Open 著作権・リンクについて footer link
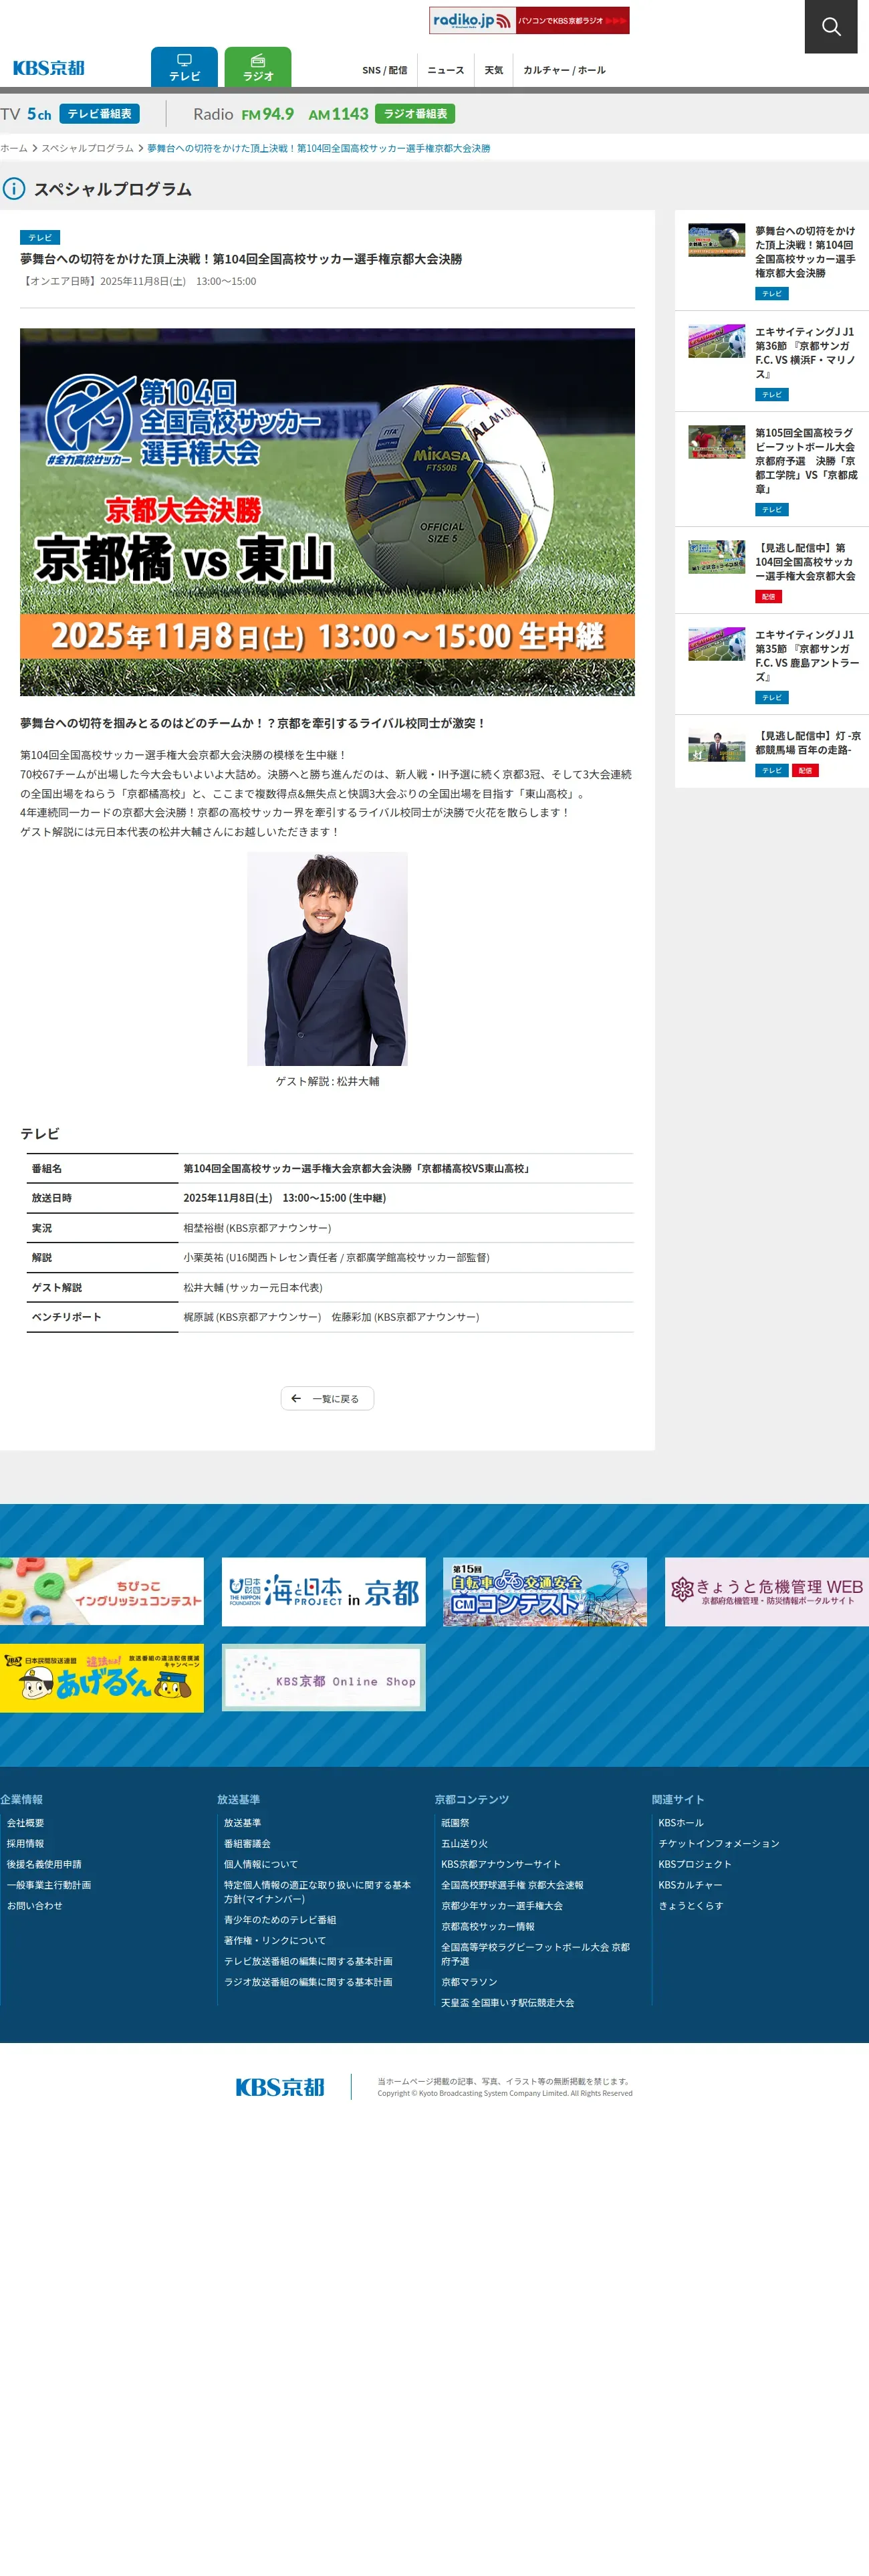Image resolution: width=869 pixels, height=2576 pixels. 275,1940
